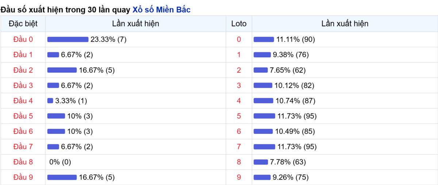Click the Đầu 0 row label

pyautogui.click(x=23, y=39)
